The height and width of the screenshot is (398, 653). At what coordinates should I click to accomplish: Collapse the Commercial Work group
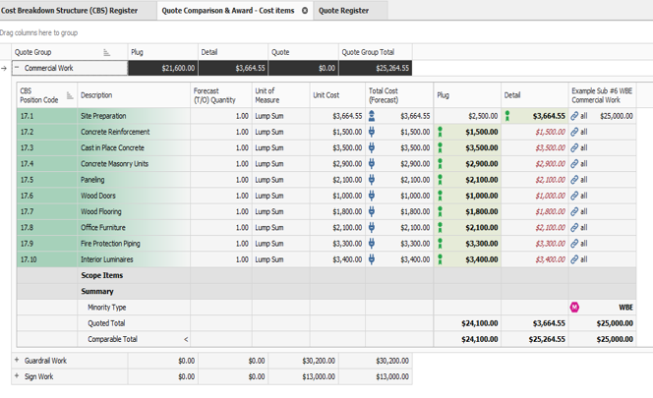click(x=18, y=69)
